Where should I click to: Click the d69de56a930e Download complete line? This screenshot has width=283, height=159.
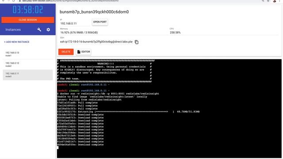[x=80, y=144]
